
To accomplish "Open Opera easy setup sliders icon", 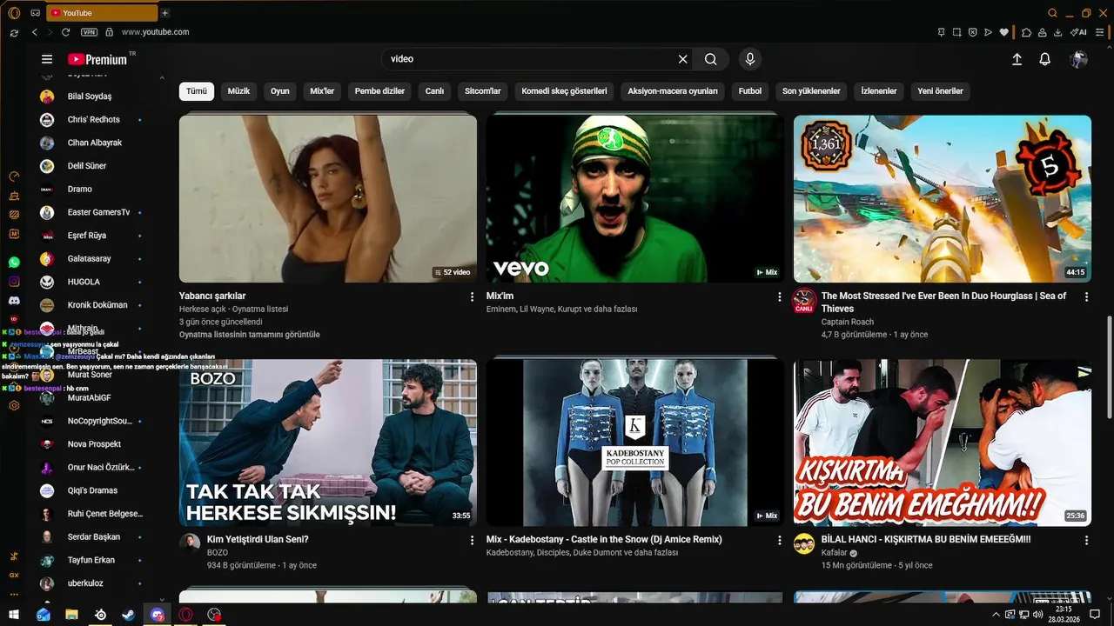I will [1100, 32].
